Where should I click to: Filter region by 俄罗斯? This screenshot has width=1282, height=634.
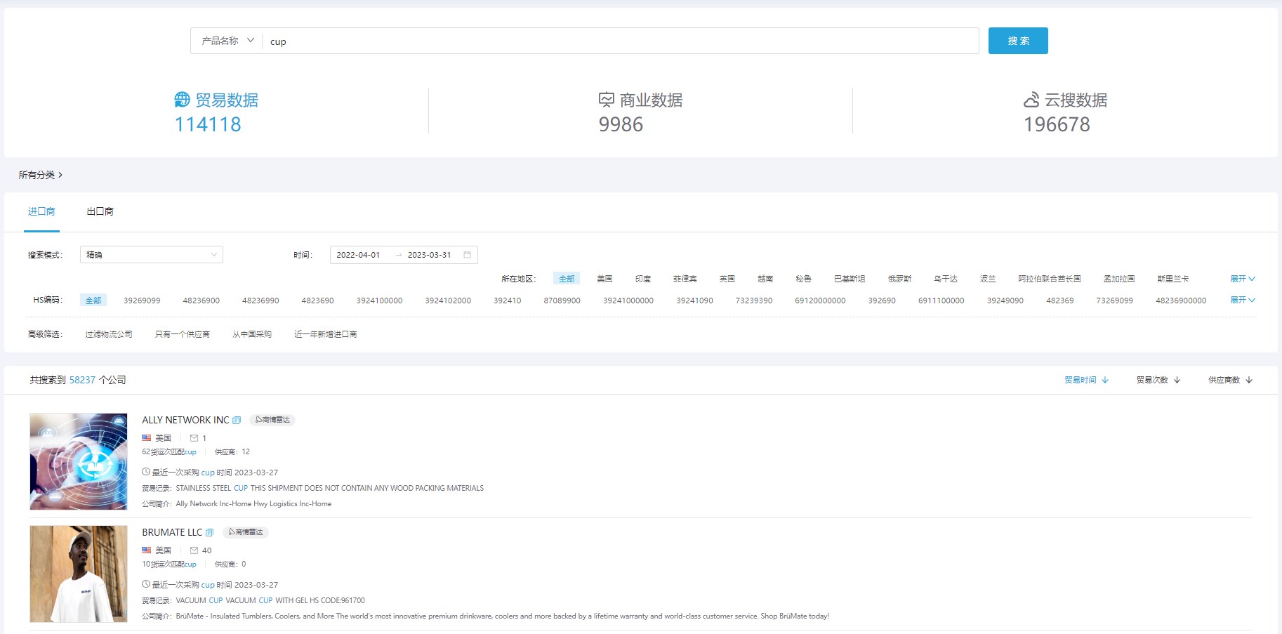[x=899, y=279]
